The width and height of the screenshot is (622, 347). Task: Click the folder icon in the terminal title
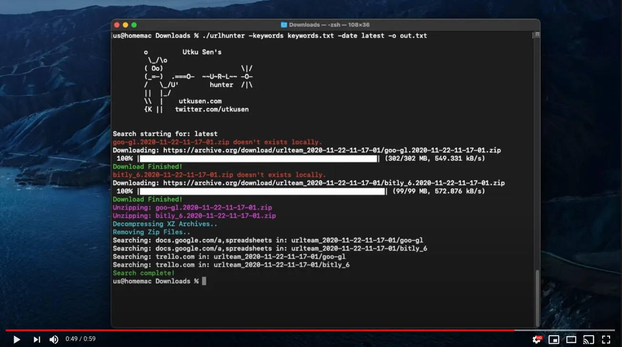283,24
